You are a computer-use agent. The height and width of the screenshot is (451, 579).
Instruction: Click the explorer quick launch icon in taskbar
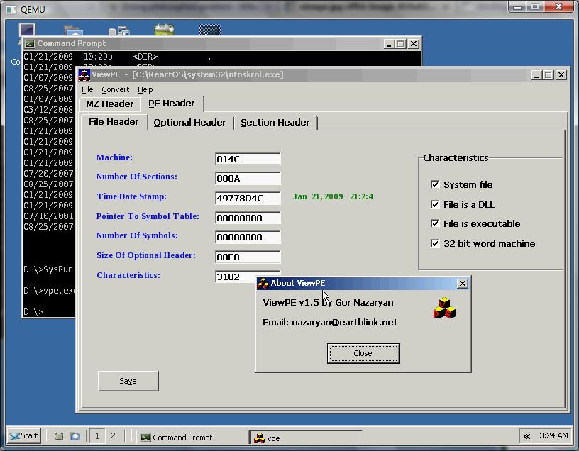(75, 436)
